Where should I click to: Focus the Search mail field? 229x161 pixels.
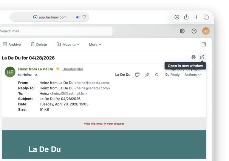tap(56, 31)
